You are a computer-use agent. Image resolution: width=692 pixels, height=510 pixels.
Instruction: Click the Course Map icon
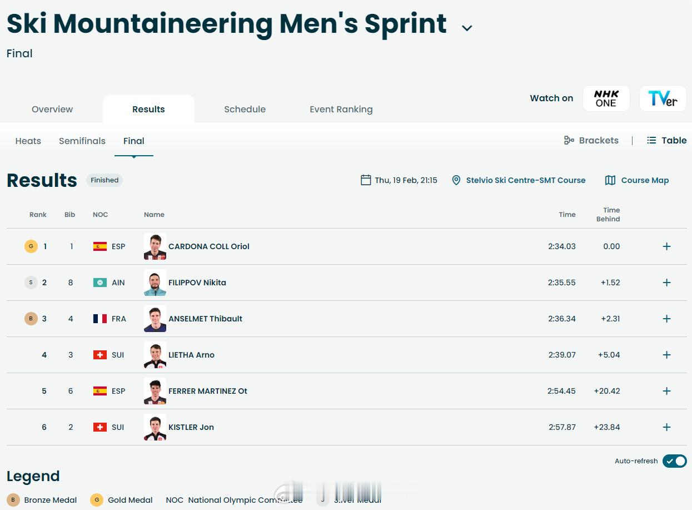pos(610,180)
